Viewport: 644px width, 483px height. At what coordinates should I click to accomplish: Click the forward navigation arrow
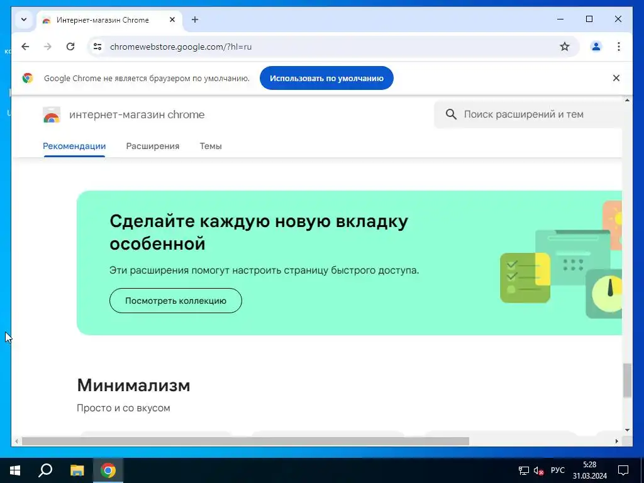48,47
